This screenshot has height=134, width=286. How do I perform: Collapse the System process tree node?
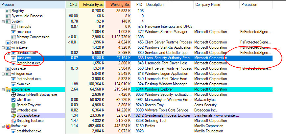tap(3, 21)
